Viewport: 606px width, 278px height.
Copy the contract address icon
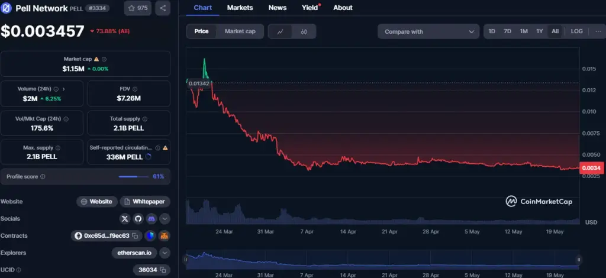coord(135,235)
